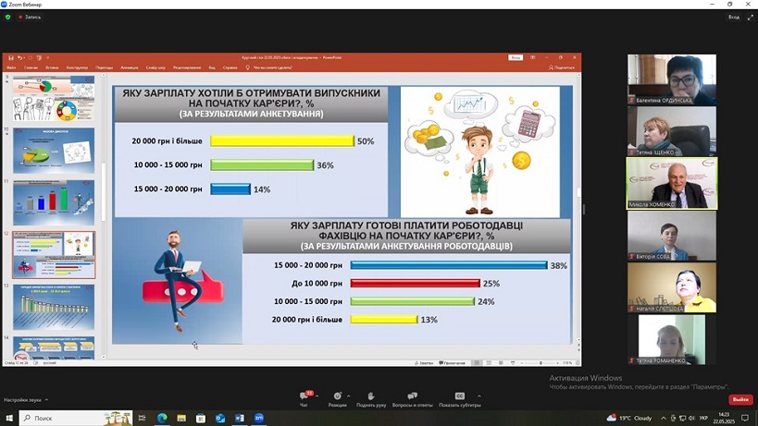Open quick access toolbar customize dropdown

[x=47, y=58]
